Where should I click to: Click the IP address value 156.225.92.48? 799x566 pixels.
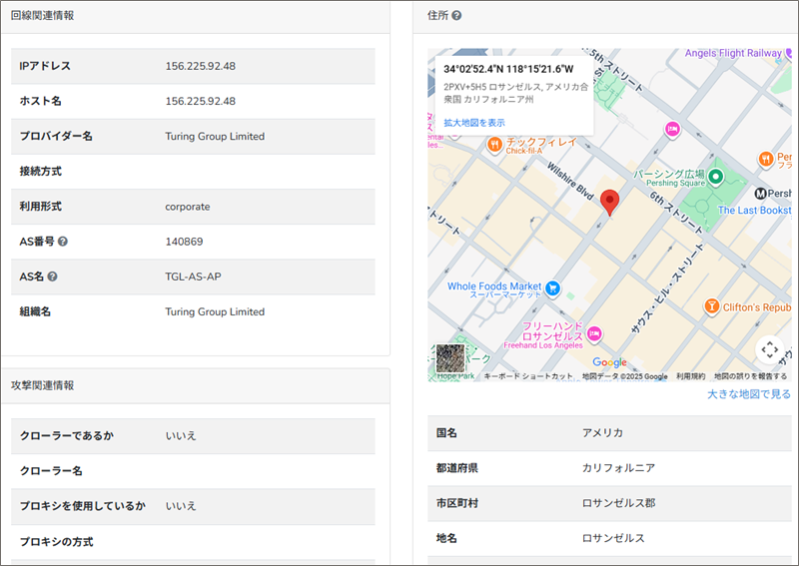pyautogui.click(x=200, y=66)
